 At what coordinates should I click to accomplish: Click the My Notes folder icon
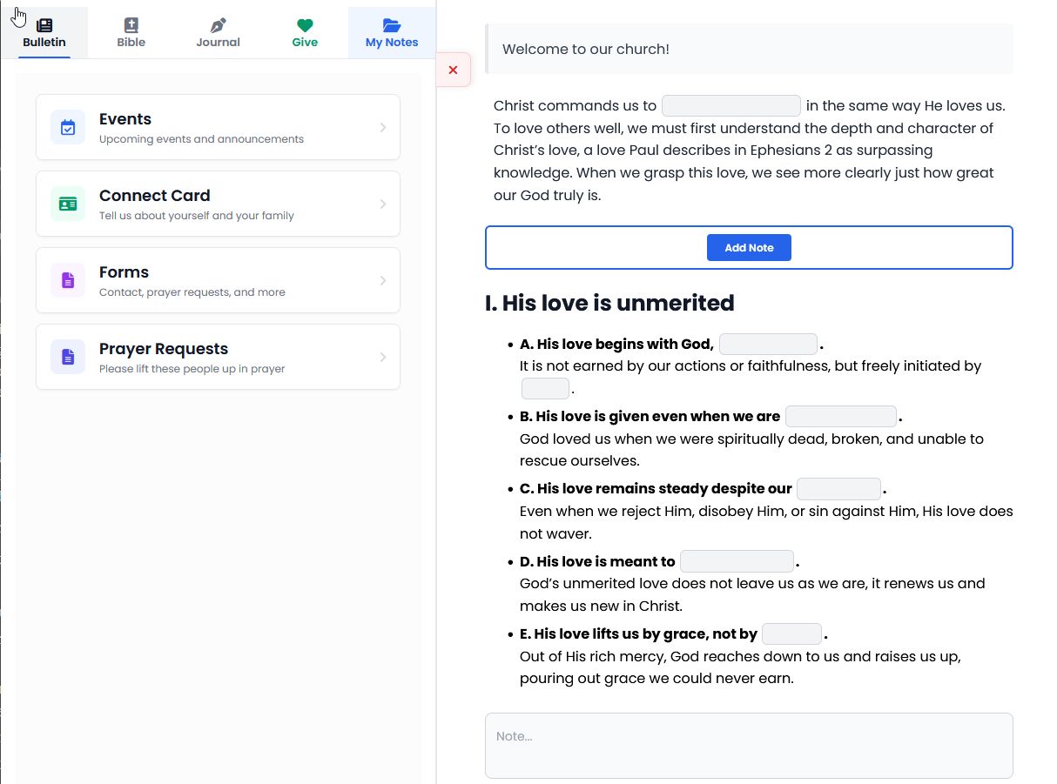coord(392,25)
